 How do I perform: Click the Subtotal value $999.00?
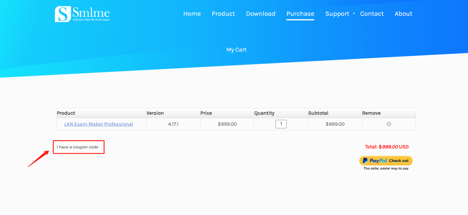coord(335,124)
